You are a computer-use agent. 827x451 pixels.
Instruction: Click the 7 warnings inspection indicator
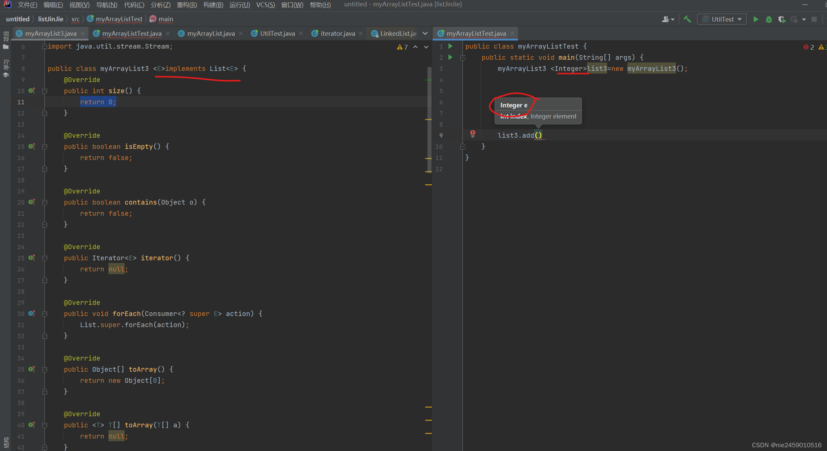[403, 47]
